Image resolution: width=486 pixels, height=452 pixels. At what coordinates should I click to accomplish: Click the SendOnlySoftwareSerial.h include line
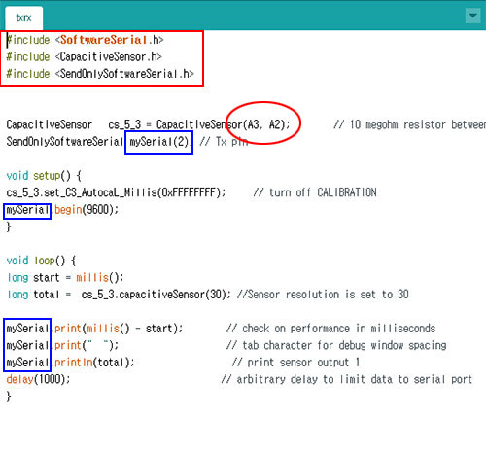[x=100, y=74]
